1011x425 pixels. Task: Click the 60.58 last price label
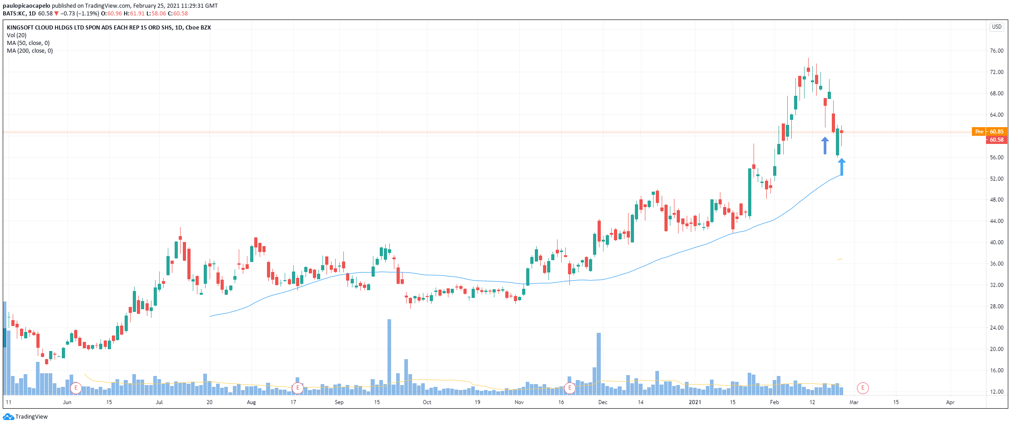click(x=996, y=140)
